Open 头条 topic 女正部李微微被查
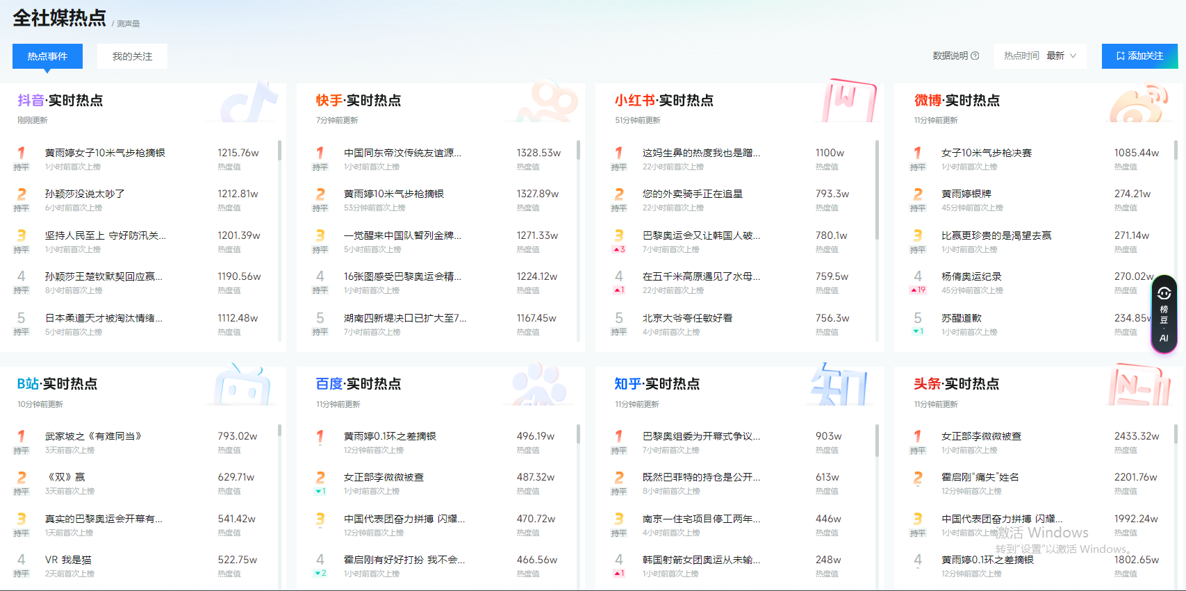The image size is (1186, 591). coord(981,436)
